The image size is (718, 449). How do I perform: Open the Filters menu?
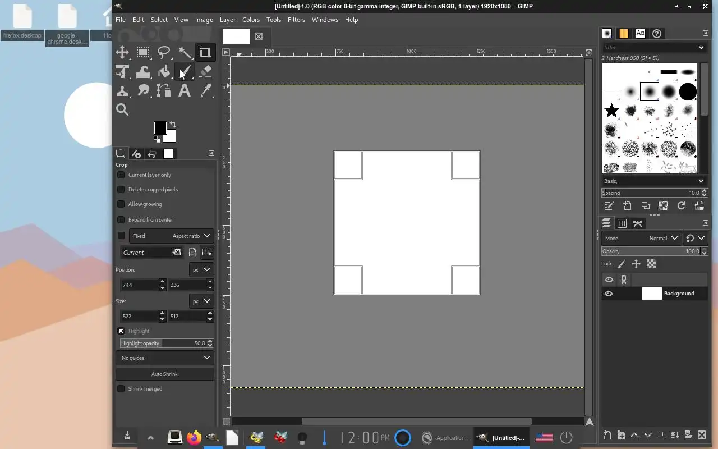tap(296, 20)
